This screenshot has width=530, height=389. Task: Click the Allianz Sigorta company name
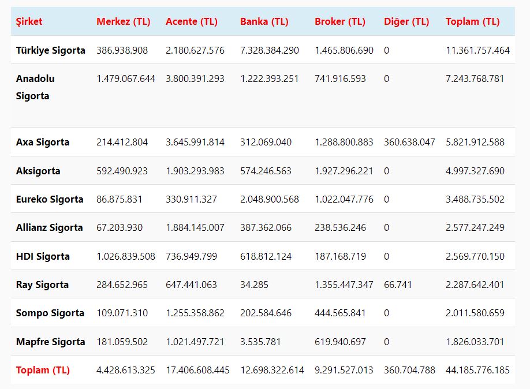(x=50, y=227)
